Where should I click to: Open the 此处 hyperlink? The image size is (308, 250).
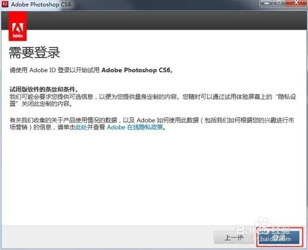(x=81, y=127)
